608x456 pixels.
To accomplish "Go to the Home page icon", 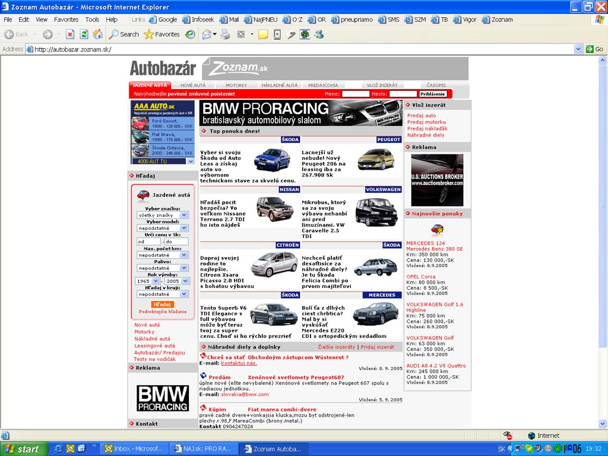I will coord(98,34).
